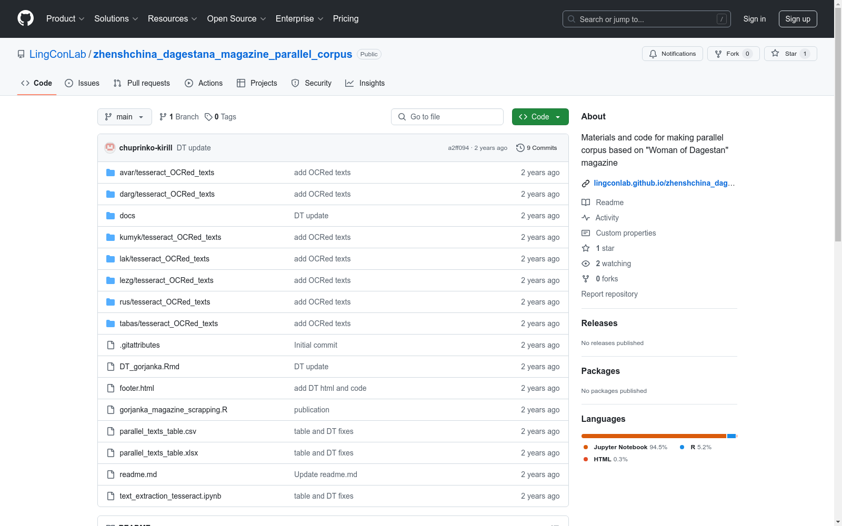
Task: Open GitHub homepage via Octocat logo
Action: click(x=25, y=18)
